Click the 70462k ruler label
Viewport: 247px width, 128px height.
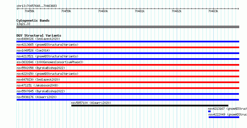pyautogui.click(x=177, y=11)
